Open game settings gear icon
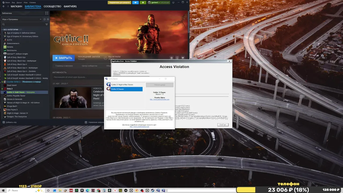Viewport: 343px width, 193px height. [171, 58]
